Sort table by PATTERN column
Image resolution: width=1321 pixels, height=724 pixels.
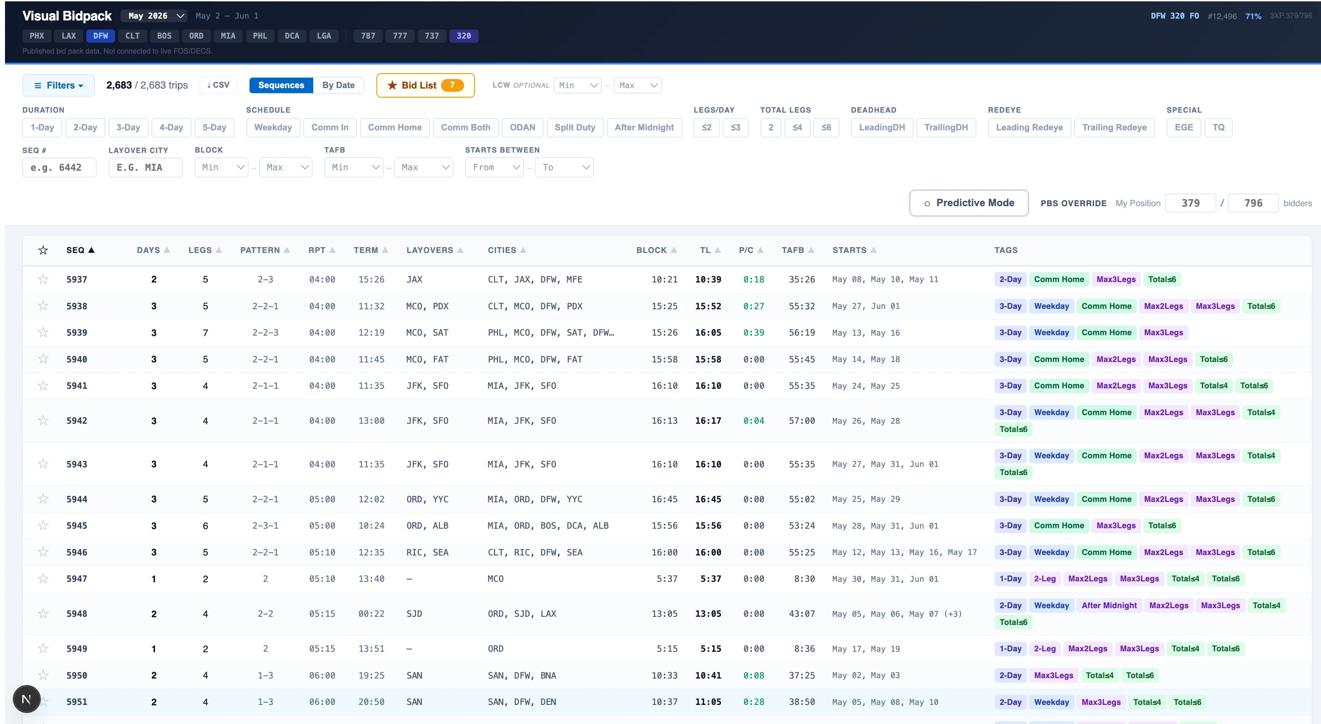coord(265,250)
